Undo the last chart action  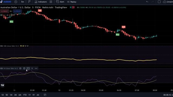(147, 2)
